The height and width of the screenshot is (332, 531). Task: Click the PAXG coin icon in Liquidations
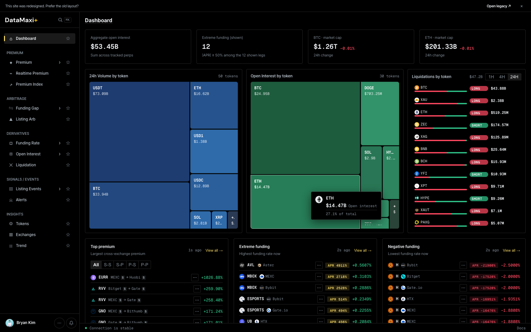point(417,222)
